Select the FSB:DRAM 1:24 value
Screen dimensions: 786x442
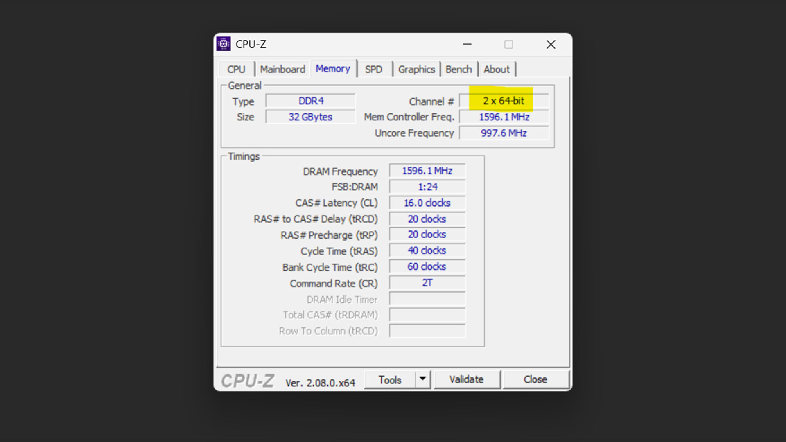point(427,187)
